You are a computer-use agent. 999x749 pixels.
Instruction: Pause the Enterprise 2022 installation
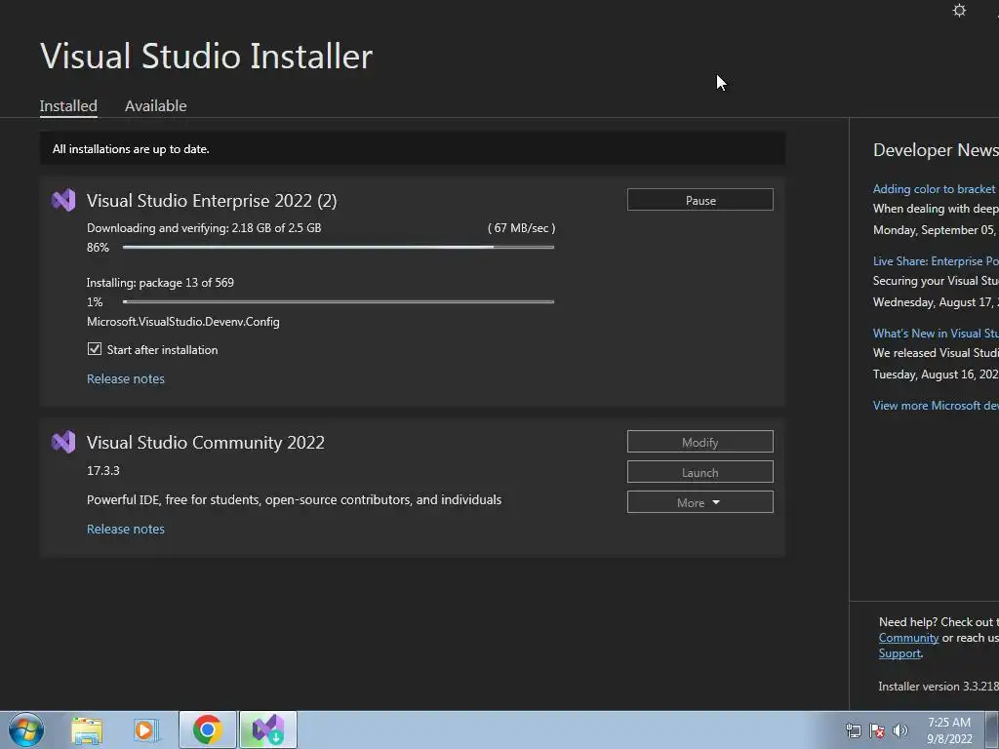[700, 200]
